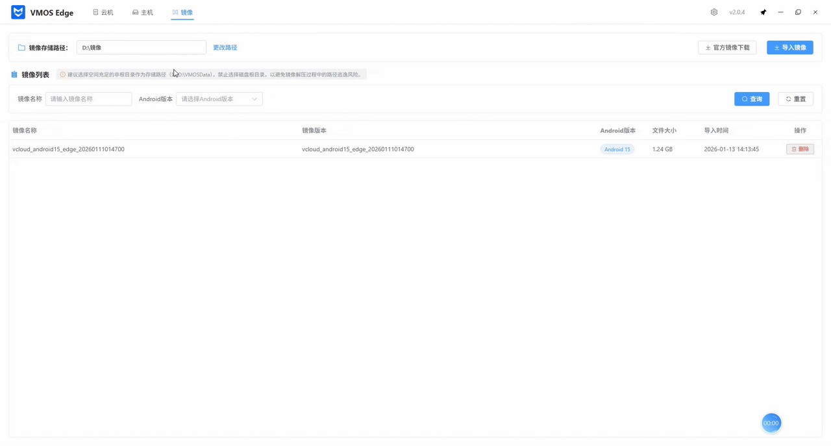Switch to the 云机 tab
The image size is (831, 446).
pyautogui.click(x=103, y=12)
